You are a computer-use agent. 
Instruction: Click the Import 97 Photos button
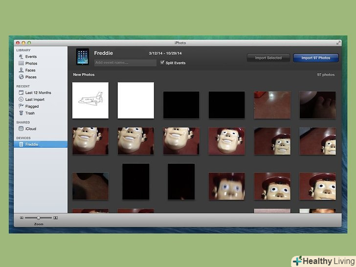(x=316, y=58)
